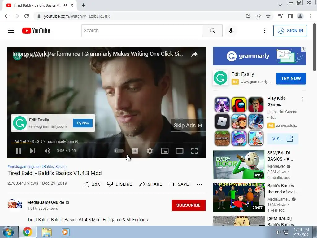The image size is (317, 238).
Task: Open the Play Kids Games ad options menu
Action: pos(302,99)
